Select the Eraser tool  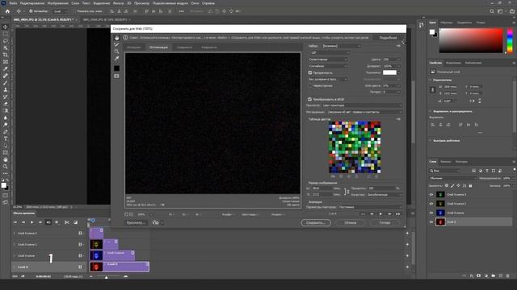point(6,104)
